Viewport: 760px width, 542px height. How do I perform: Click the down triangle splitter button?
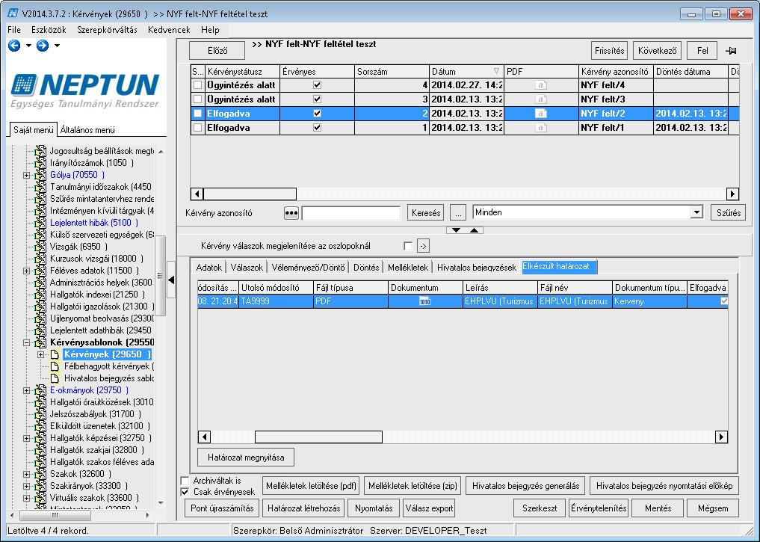[456, 230]
